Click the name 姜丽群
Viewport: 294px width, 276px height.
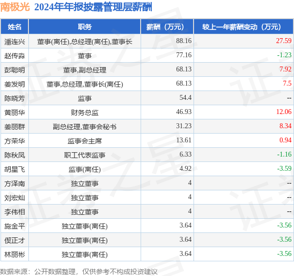[15, 127]
